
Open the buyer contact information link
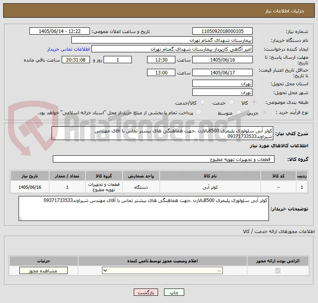pos(69,49)
